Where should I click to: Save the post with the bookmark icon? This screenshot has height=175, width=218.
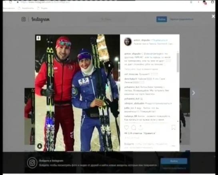pos(173,127)
